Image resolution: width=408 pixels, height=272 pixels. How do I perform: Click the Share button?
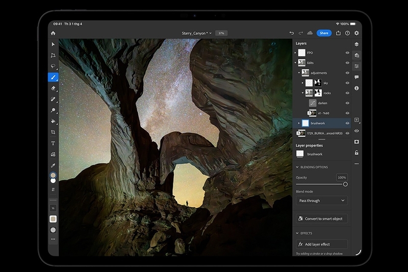tap(324, 33)
